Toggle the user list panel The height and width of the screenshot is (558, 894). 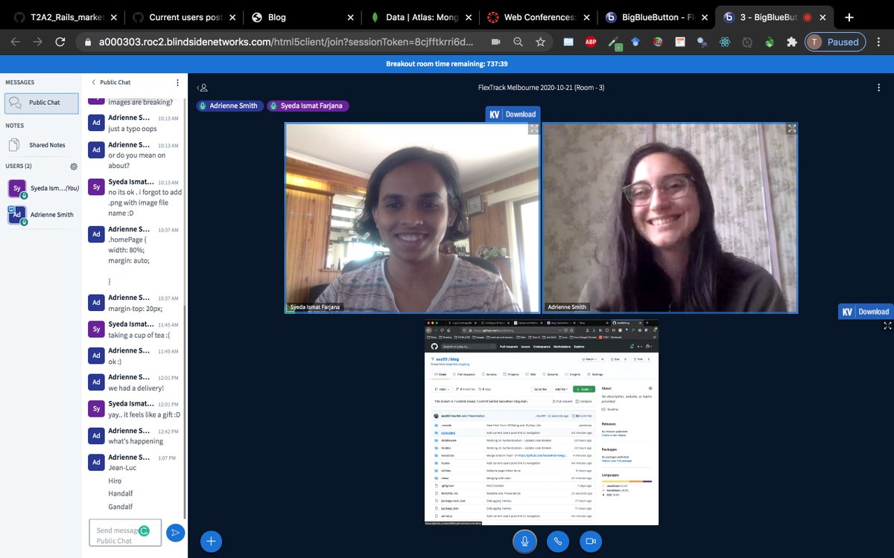[203, 87]
